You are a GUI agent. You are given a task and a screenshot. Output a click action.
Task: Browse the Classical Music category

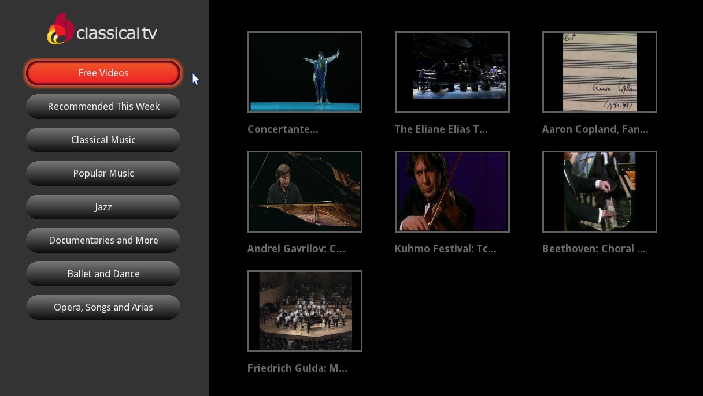103,140
